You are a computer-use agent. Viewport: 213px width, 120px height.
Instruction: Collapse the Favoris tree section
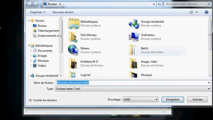(29, 21)
